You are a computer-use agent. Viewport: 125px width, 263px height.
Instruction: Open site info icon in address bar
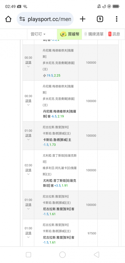pos(22,19)
